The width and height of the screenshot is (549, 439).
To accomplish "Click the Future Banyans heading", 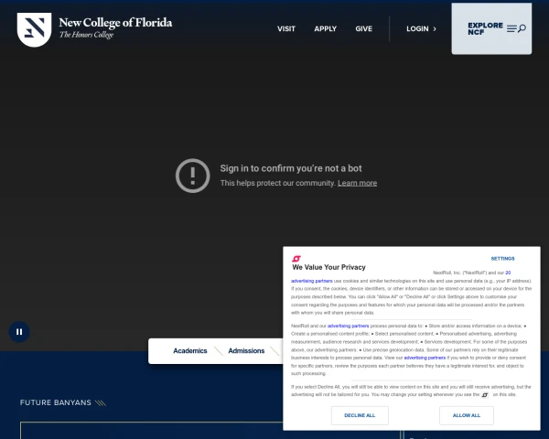I will (56, 402).
